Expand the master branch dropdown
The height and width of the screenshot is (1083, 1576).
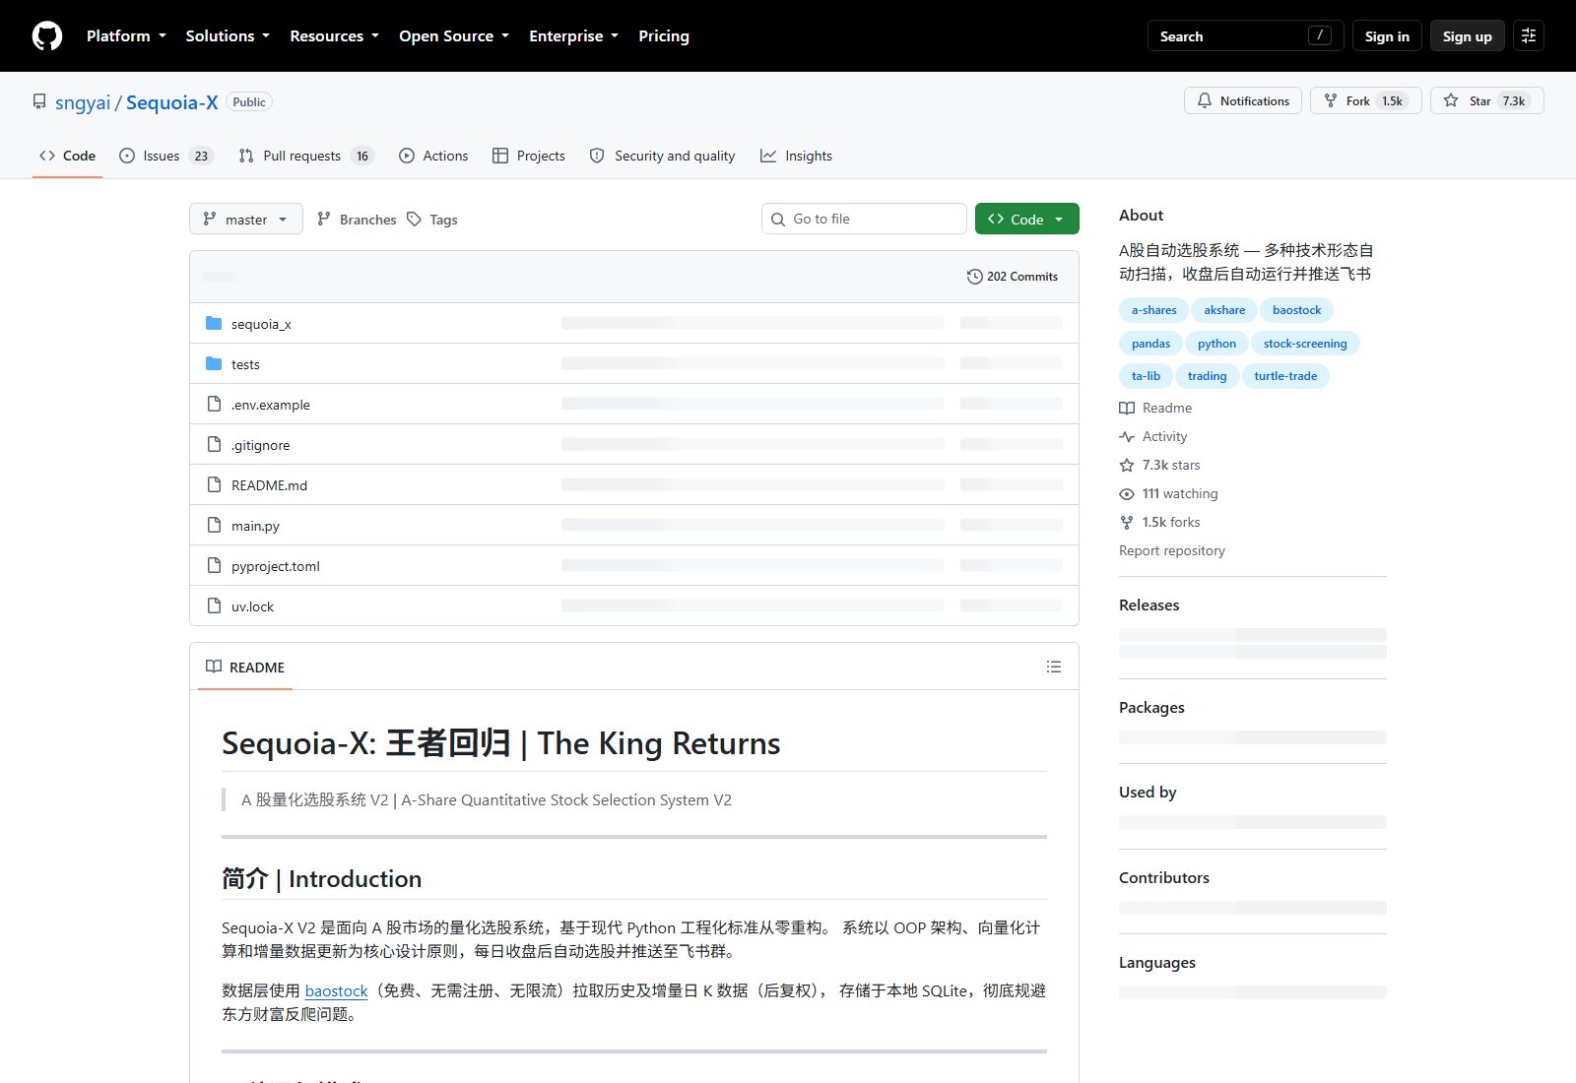246,220
